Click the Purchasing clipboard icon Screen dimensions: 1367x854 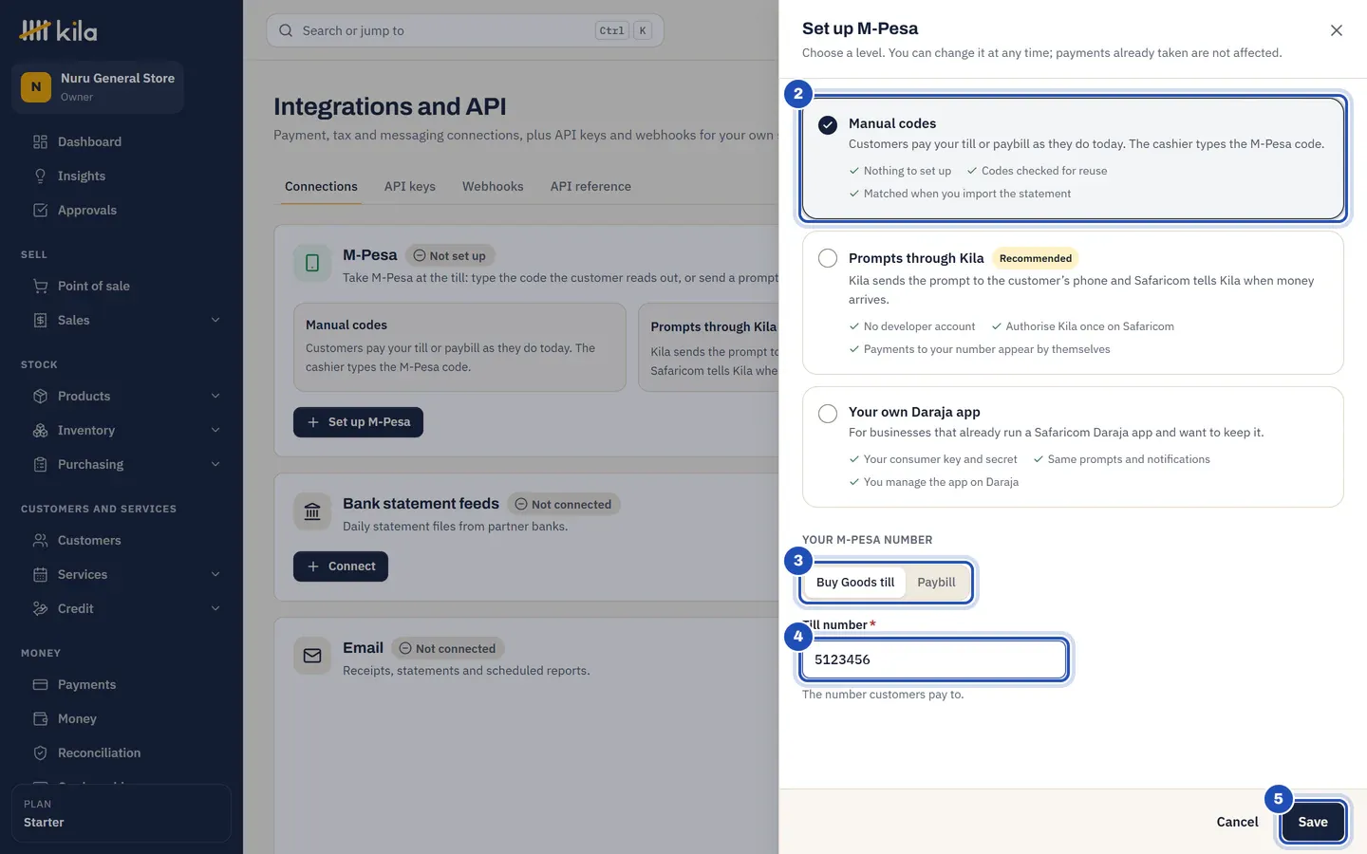pyautogui.click(x=40, y=465)
